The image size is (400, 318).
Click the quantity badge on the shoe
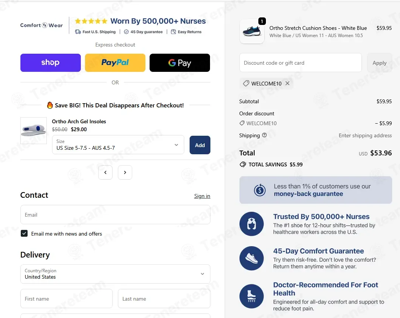(262, 21)
